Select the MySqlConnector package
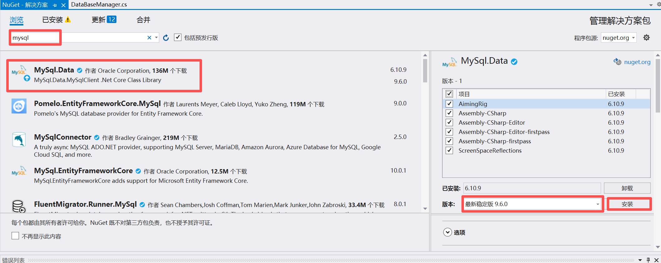Screen dimensions: 661x263 63,137
